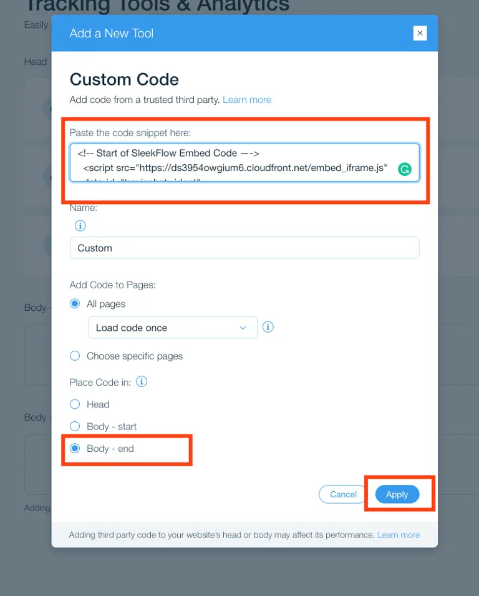Click the Cancel button
The width and height of the screenshot is (479, 596).
coord(342,494)
